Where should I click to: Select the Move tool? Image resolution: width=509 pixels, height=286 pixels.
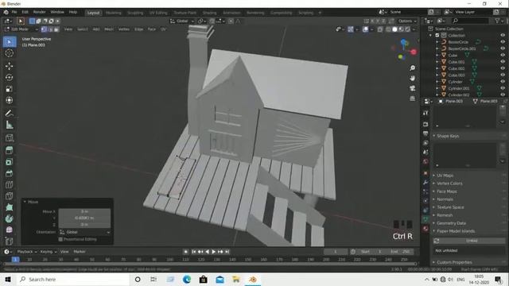pos(10,66)
